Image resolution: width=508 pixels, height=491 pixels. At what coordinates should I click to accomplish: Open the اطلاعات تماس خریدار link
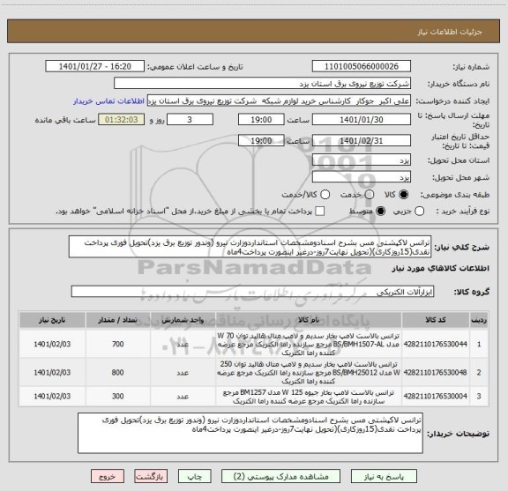tap(108, 101)
